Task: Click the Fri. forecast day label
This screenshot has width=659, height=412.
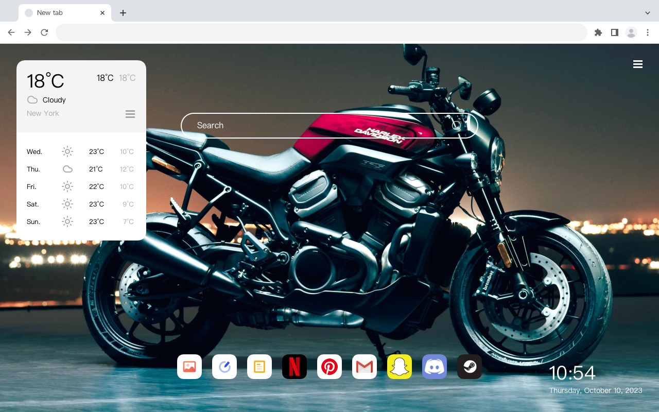Action: pos(31,186)
